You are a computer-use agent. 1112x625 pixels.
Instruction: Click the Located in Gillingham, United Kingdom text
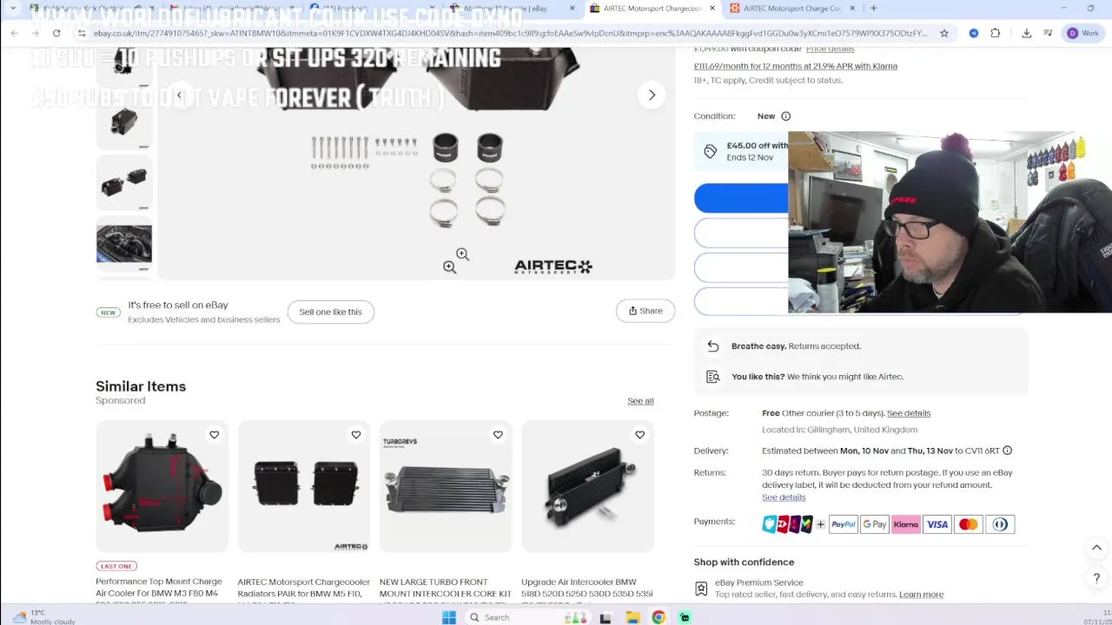(839, 430)
